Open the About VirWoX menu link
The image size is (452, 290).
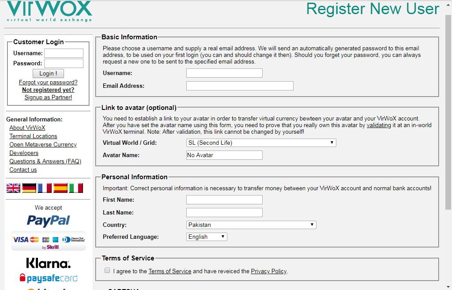[27, 128]
